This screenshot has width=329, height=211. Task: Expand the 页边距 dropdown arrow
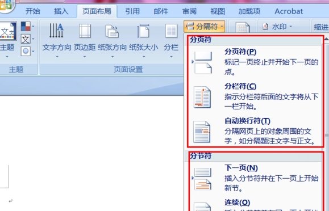tap(85, 57)
